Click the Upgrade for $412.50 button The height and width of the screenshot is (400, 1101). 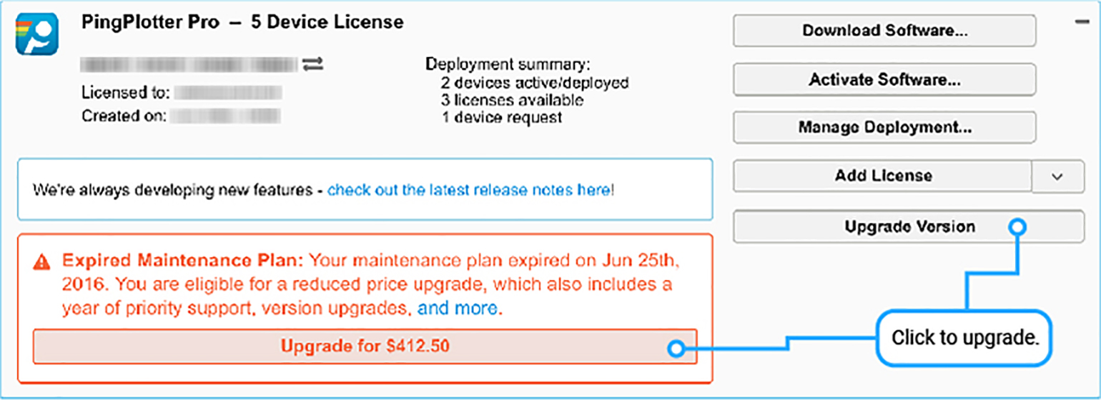(x=365, y=346)
